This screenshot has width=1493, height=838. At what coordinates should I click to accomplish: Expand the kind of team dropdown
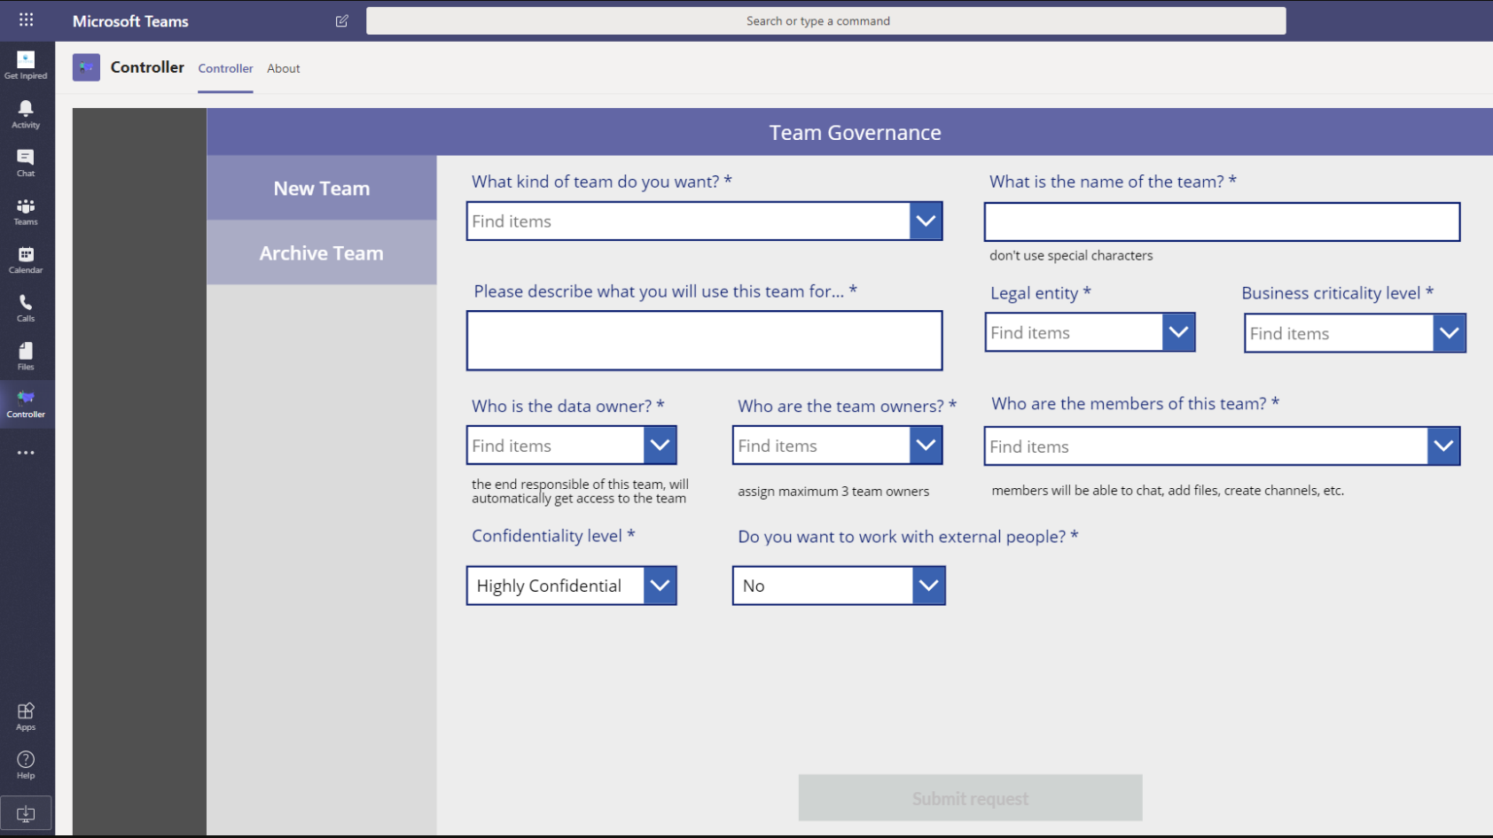(925, 221)
